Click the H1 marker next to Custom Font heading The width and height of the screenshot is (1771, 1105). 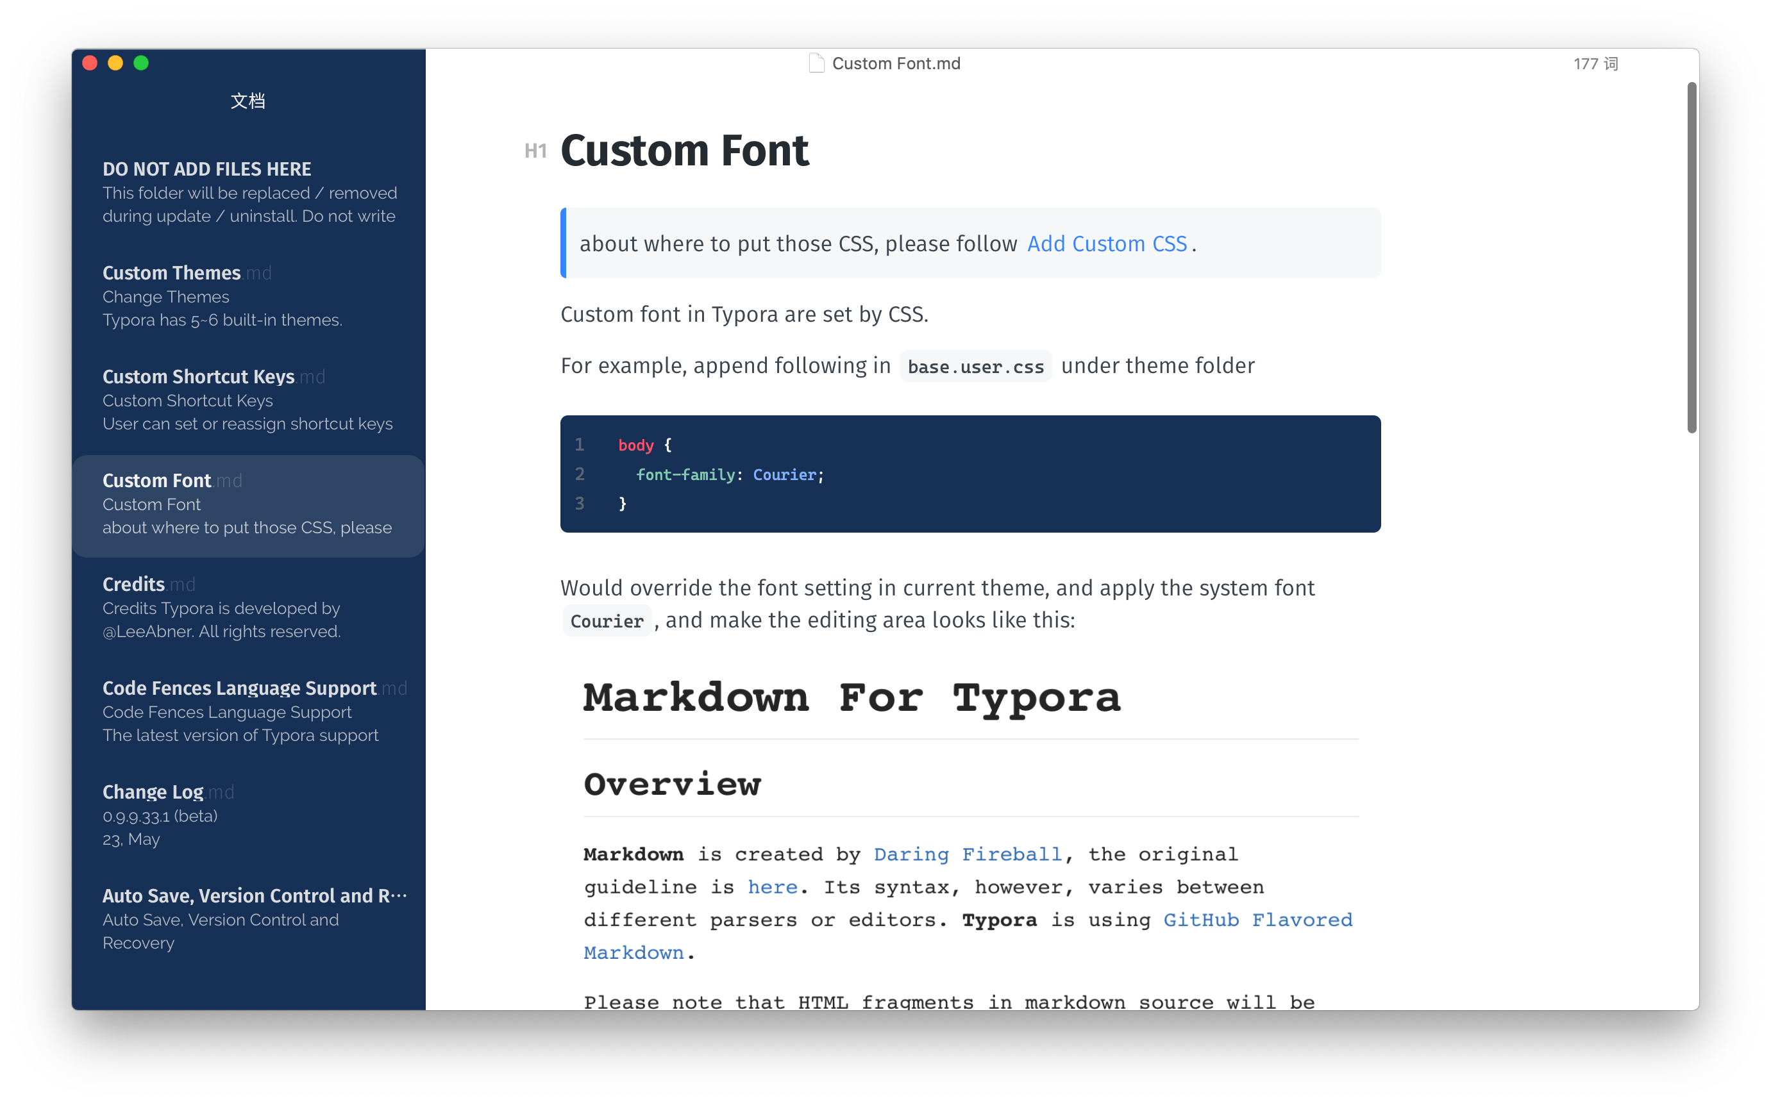pyautogui.click(x=536, y=151)
